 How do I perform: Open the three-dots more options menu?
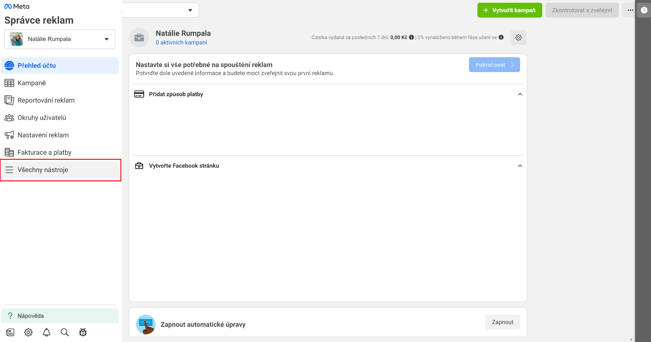pyautogui.click(x=630, y=10)
